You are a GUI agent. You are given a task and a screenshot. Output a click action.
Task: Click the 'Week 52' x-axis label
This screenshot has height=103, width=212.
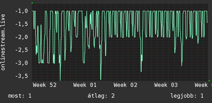45,85
